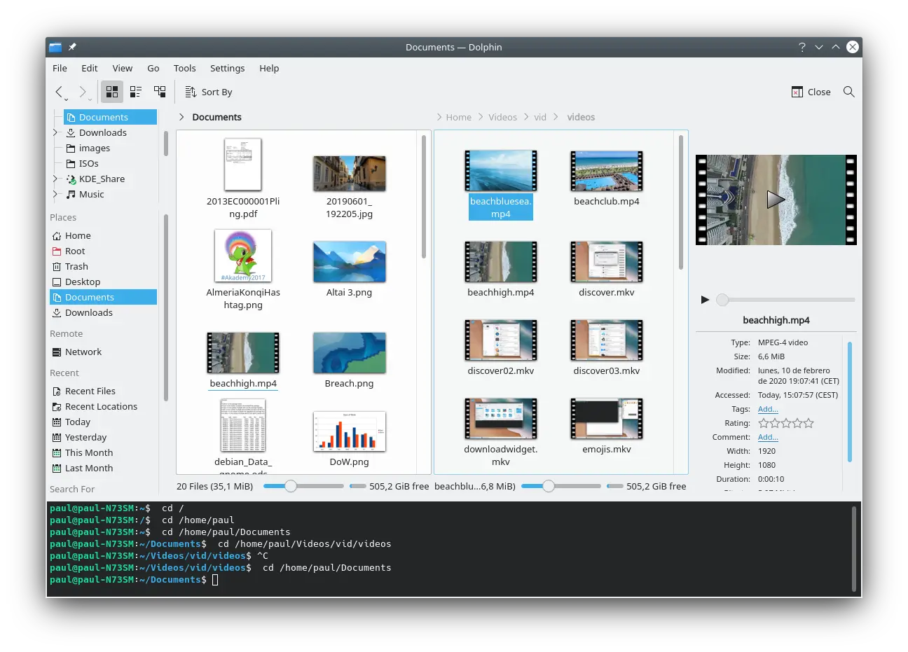Viewport: 908px width, 652px height.
Task: Click the Back navigation arrow
Action: (x=60, y=92)
